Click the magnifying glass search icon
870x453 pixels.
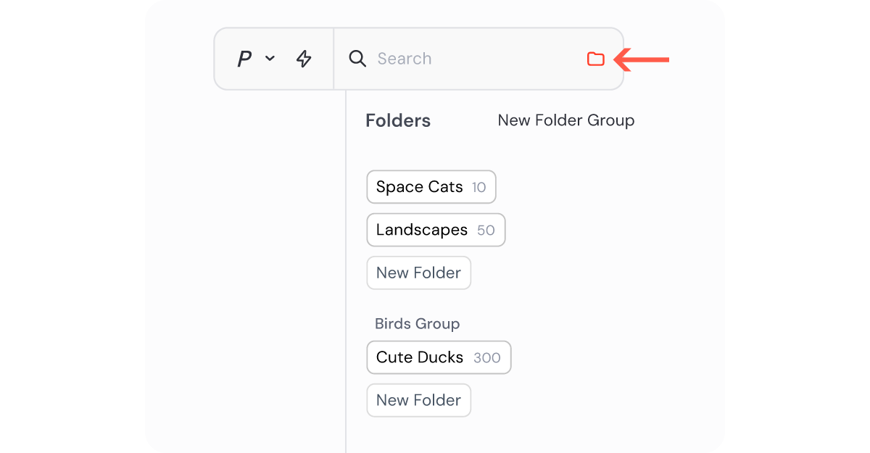tap(357, 59)
